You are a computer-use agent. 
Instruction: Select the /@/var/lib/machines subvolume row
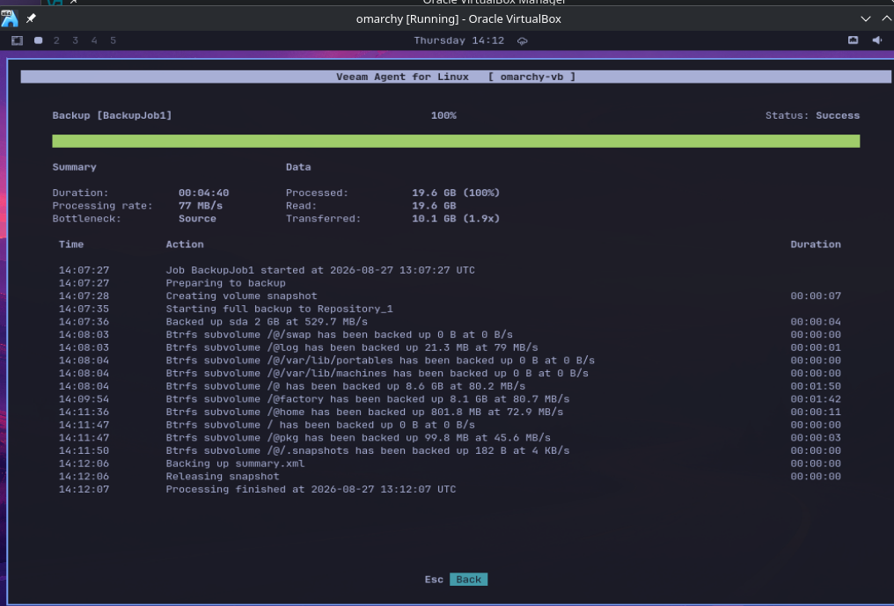click(x=450, y=373)
